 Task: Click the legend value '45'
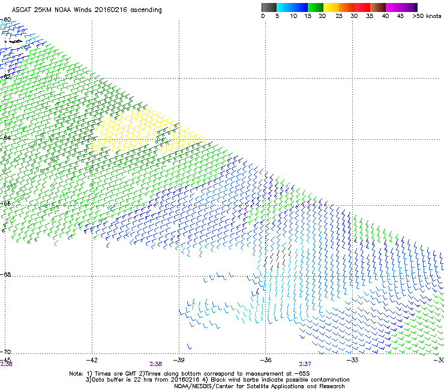[400, 16]
